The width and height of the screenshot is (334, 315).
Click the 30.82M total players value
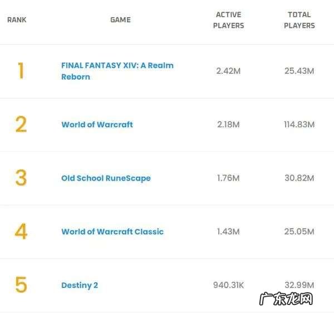click(x=299, y=178)
